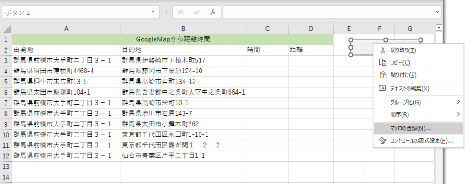The height and width of the screenshot is (184, 471).
Task: Click cell 群馬県高崎市栄町10-1
Action: click(183, 103)
